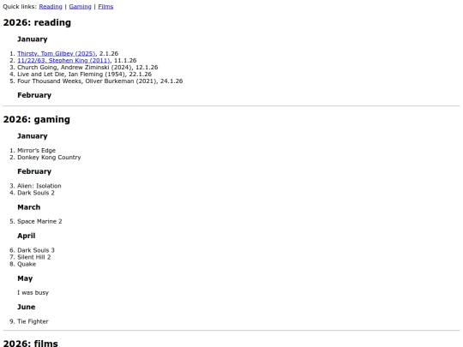Click the 'Space Marine 2' entry
463x347 pixels.
(x=39, y=221)
